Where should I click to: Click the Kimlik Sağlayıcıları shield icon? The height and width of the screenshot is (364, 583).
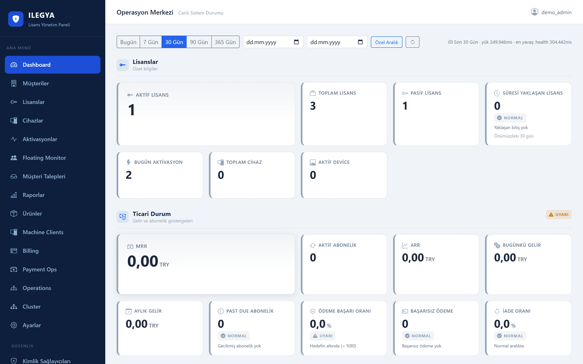coord(14,361)
